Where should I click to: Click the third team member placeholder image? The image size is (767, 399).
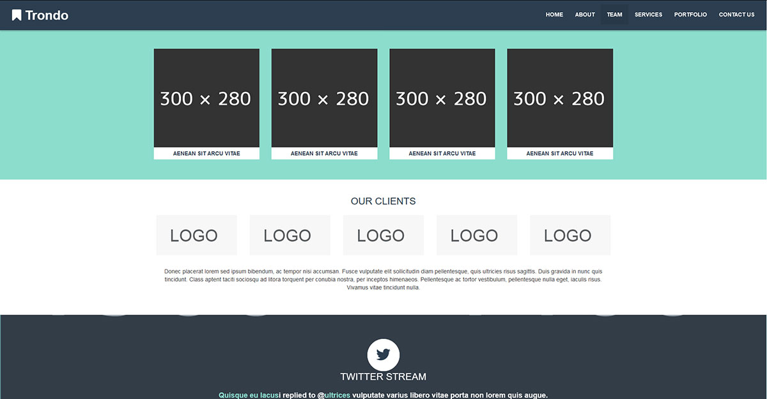[442, 98]
